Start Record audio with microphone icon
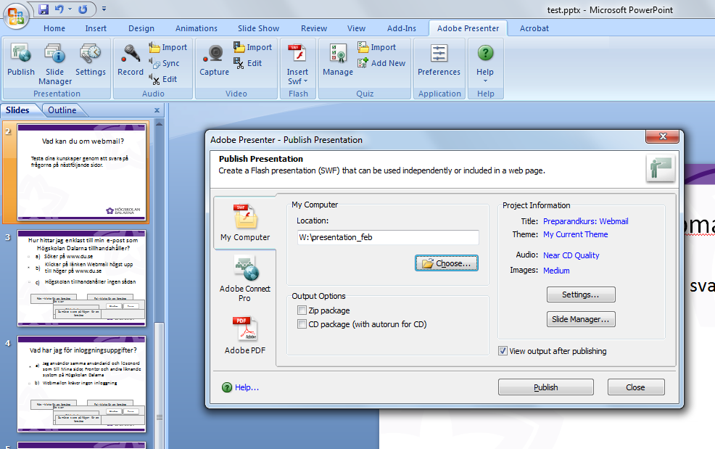715x449 pixels. click(x=131, y=59)
